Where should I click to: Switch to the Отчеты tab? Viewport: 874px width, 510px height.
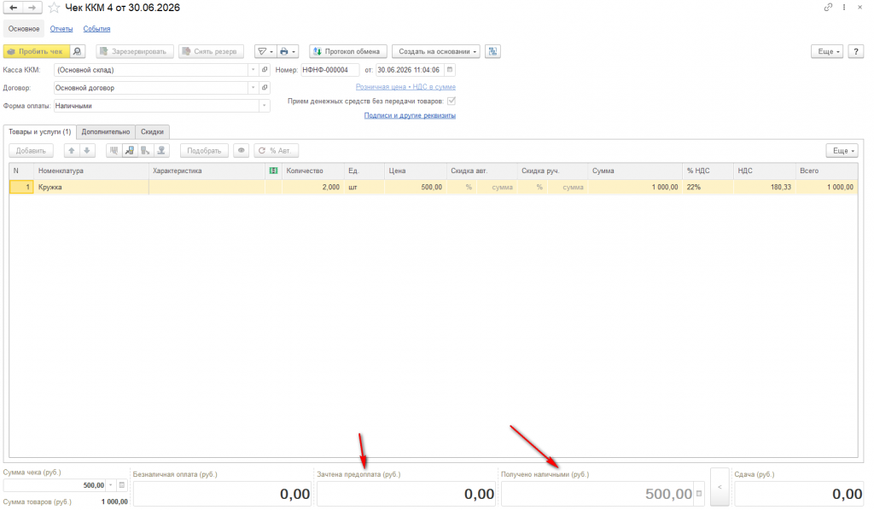61,28
